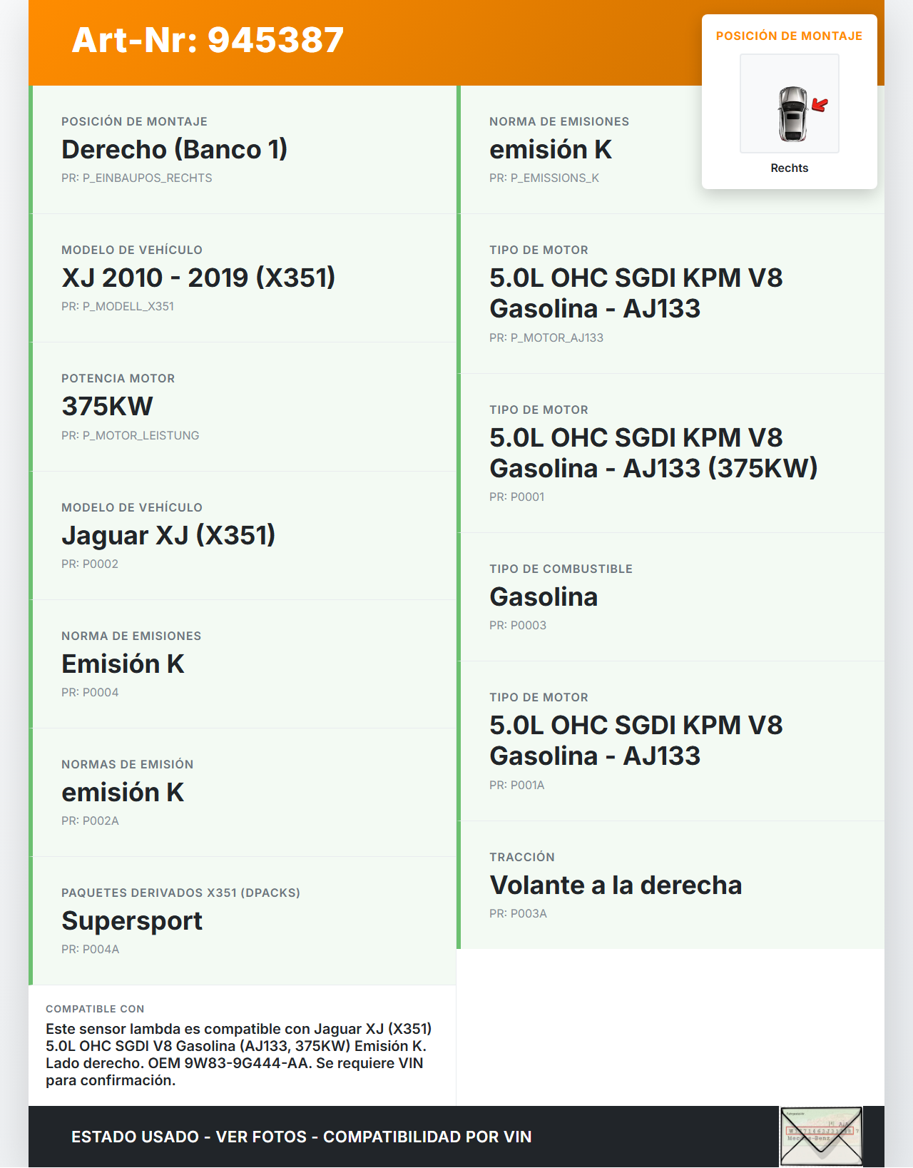Screen dimensions: 913x1168
Task: Select the engine card labeled PR P001A
Action: (x=670, y=741)
